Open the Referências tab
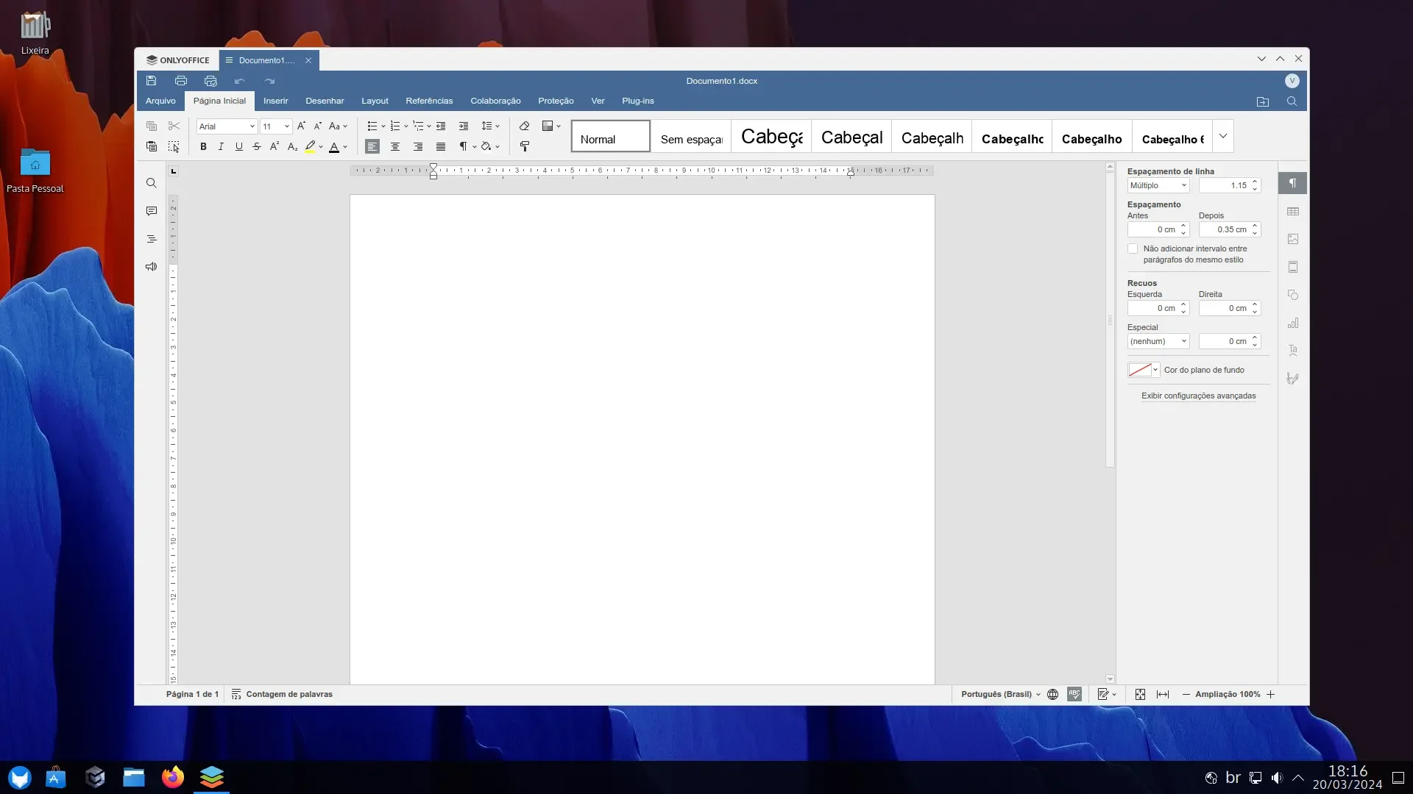1413x794 pixels. click(x=429, y=101)
